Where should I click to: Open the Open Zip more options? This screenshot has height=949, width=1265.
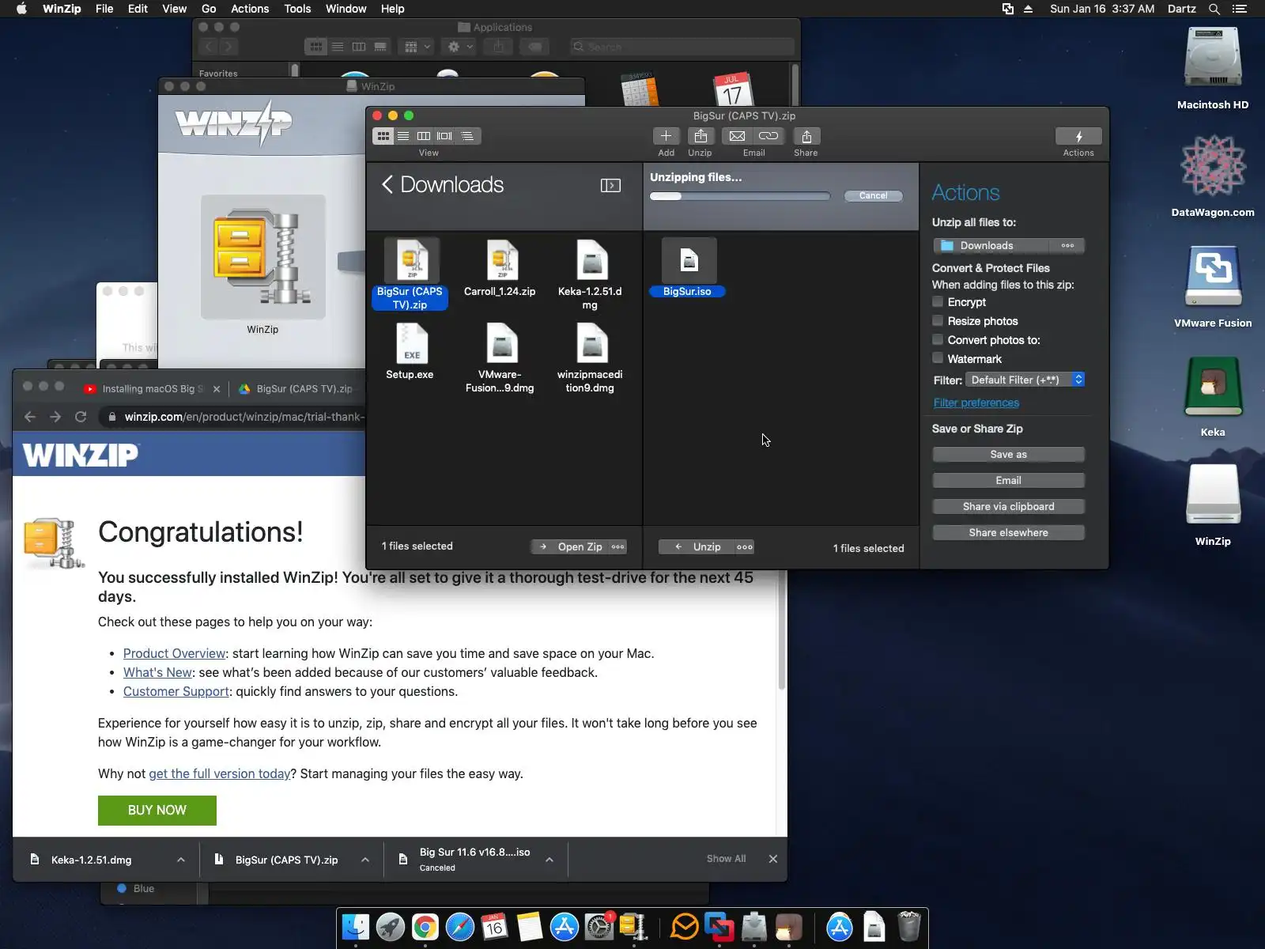pos(618,546)
